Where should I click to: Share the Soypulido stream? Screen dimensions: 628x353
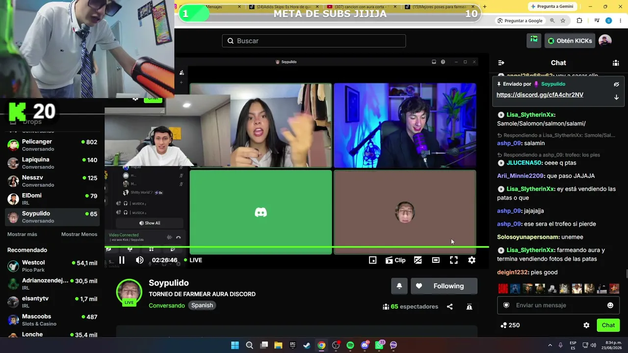coord(450,306)
